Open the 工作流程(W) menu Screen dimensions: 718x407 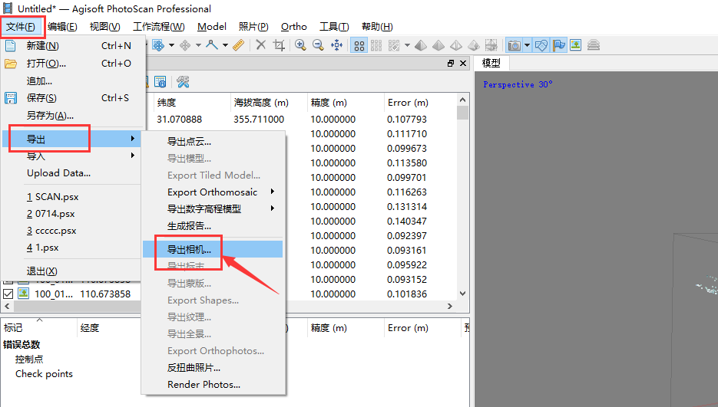pyautogui.click(x=159, y=27)
